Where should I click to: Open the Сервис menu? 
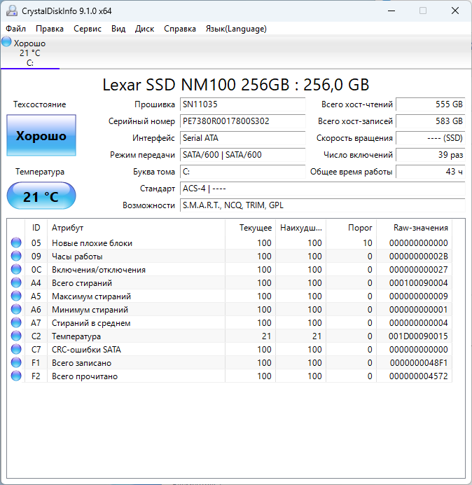coord(88,29)
